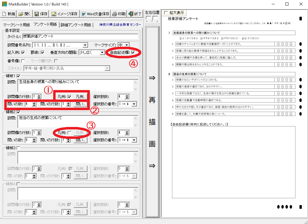Image resolution: width=308 pixels, height=224 pixels.
Task: Enable the 拡大表示 checkbox
Action: click(166, 13)
